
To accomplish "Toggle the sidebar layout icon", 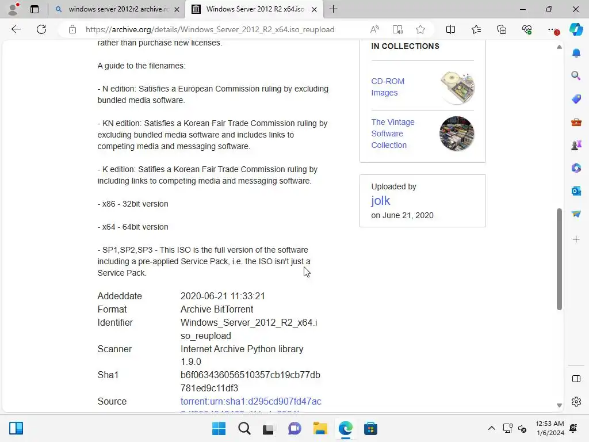I will click(576, 379).
